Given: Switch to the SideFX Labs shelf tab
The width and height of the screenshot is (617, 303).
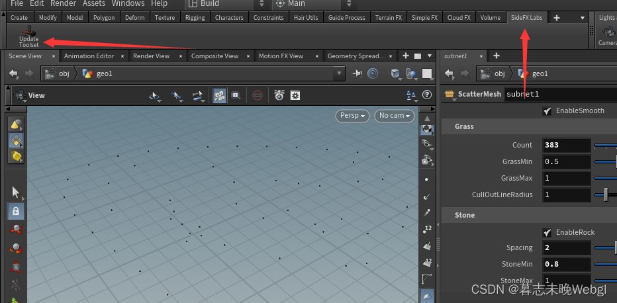Looking at the screenshot, I should tap(526, 18).
